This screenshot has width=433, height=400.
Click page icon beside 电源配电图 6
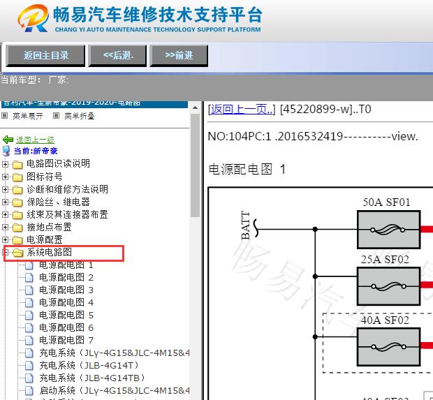point(29,328)
